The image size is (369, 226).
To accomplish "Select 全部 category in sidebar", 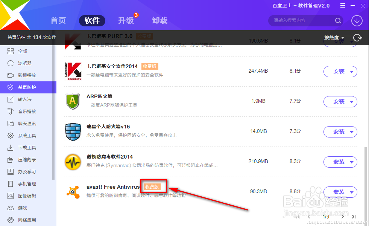I will pyautogui.click(x=28, y=51).
